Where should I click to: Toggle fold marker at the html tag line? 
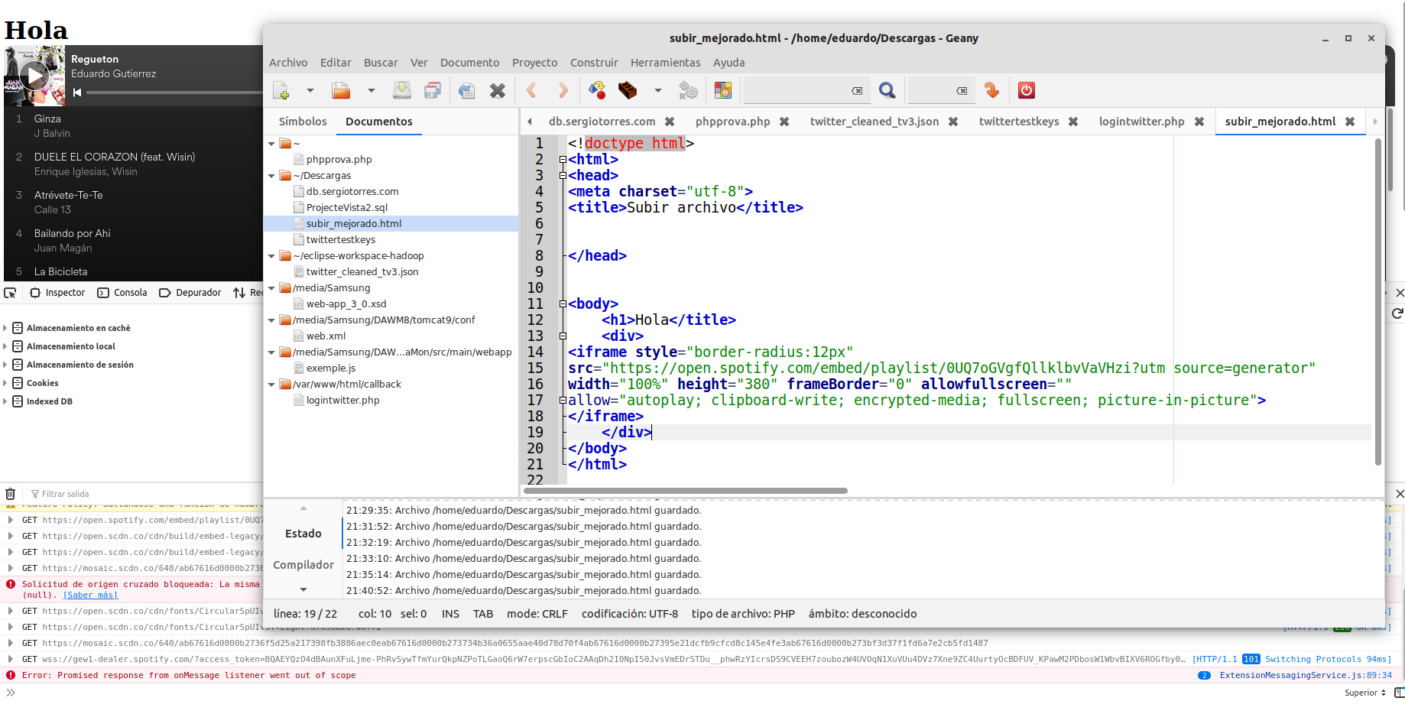563,160
